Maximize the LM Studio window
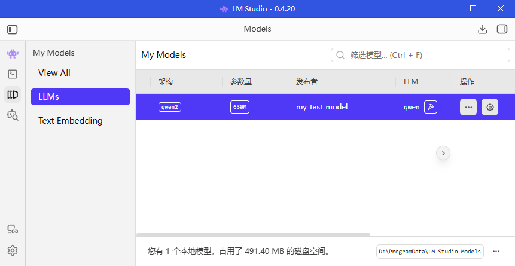Image resolution: width=515 pixels, height=266 pixels. 473,8
